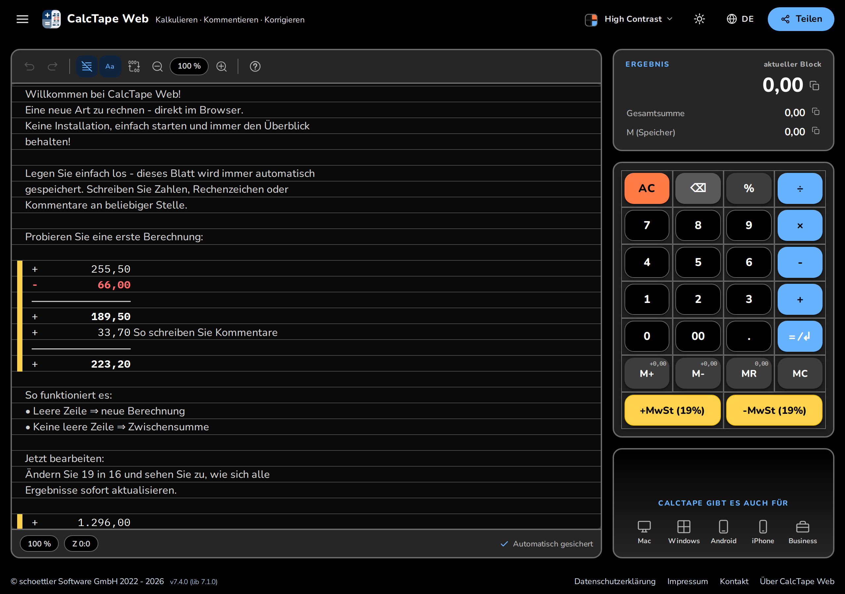This screenshot has height=594, width=845.
Task: Open the Impressum link
Action: coord(688,581)
